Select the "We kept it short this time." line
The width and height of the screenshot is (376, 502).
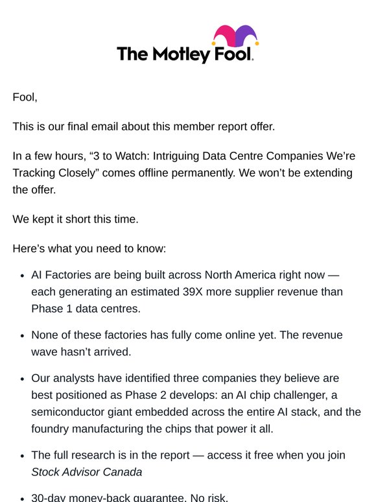point(75,219)
